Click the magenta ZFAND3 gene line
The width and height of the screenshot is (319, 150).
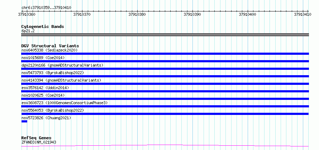(165, 145)
